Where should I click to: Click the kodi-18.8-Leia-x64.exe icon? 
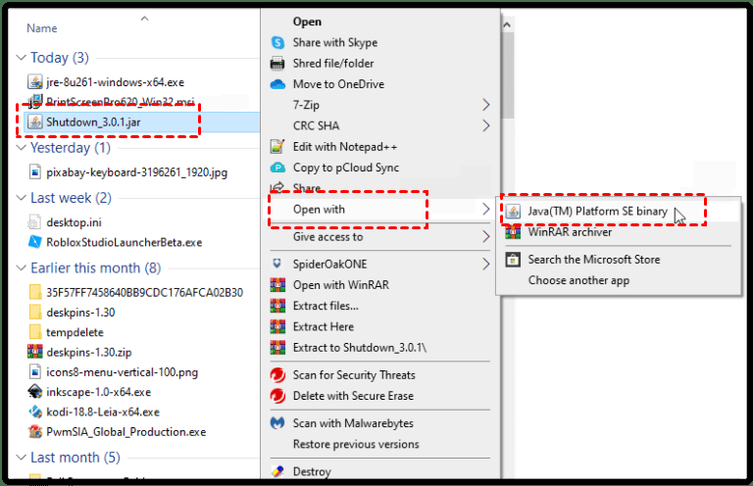[35, 412]
